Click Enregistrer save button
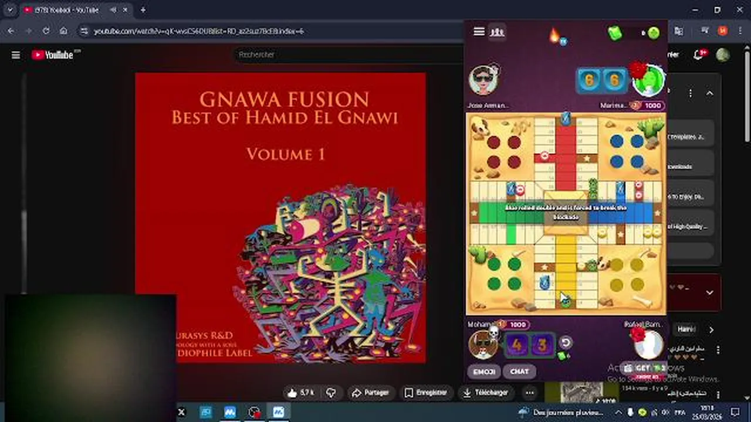 [x=426, y=393]
